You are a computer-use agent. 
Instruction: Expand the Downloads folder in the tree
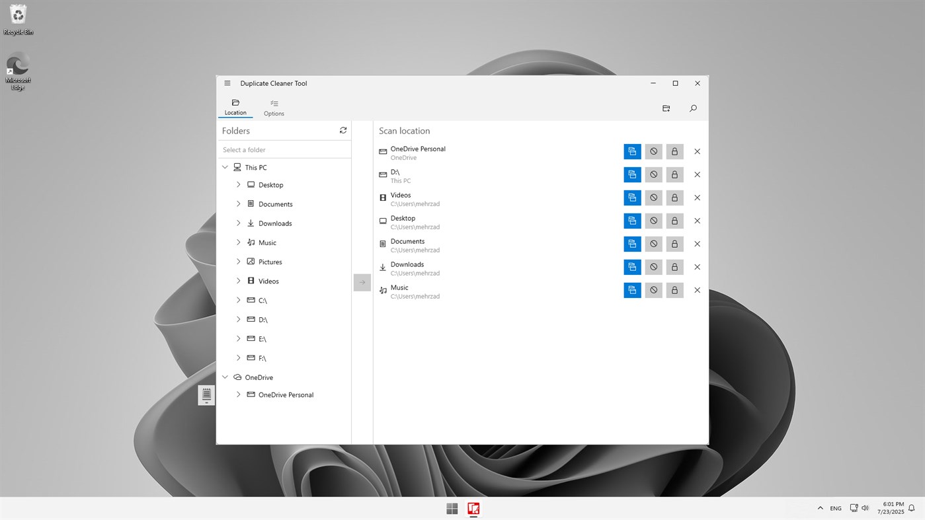(x=238, y=223)
